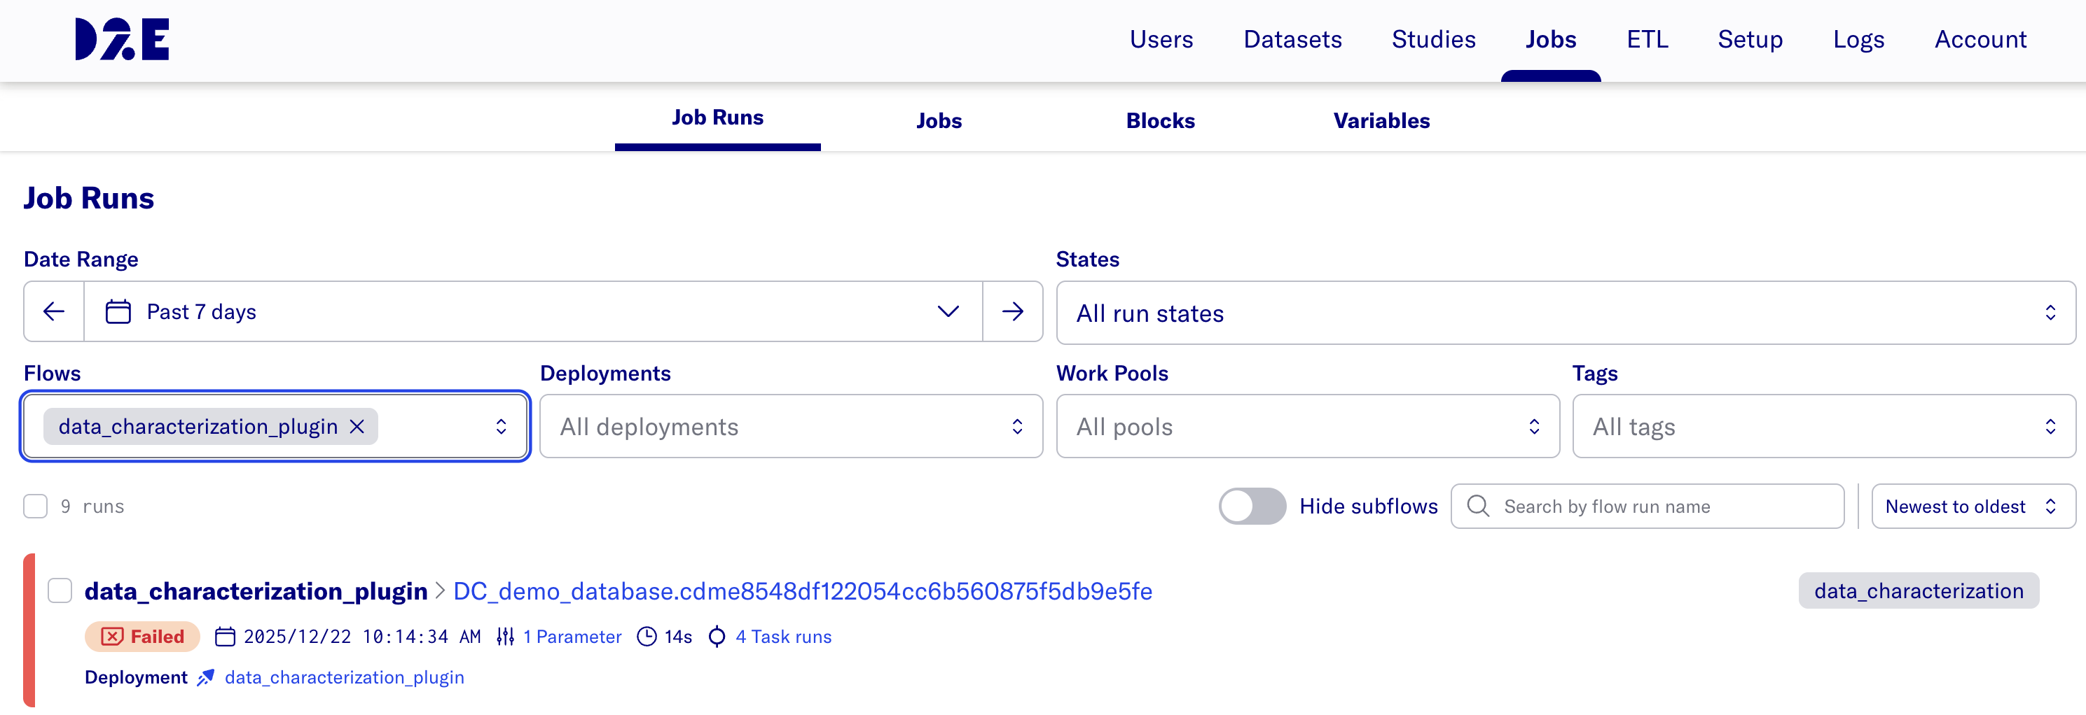Toggle the Hide subflows switch

click(1252, 507)
